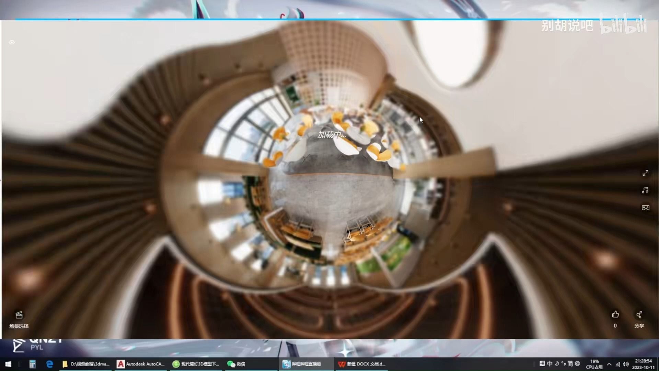Screen dimensions: 659x371
Task: Expand the hidden system tray icons chevron
Action: point(609,364)
